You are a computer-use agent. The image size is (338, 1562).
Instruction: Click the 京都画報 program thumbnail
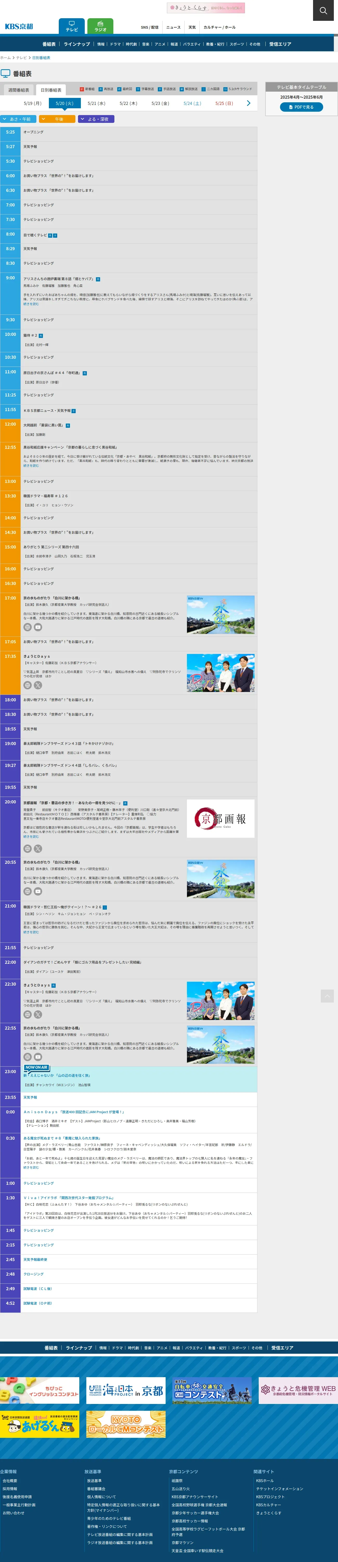[220, 818]
